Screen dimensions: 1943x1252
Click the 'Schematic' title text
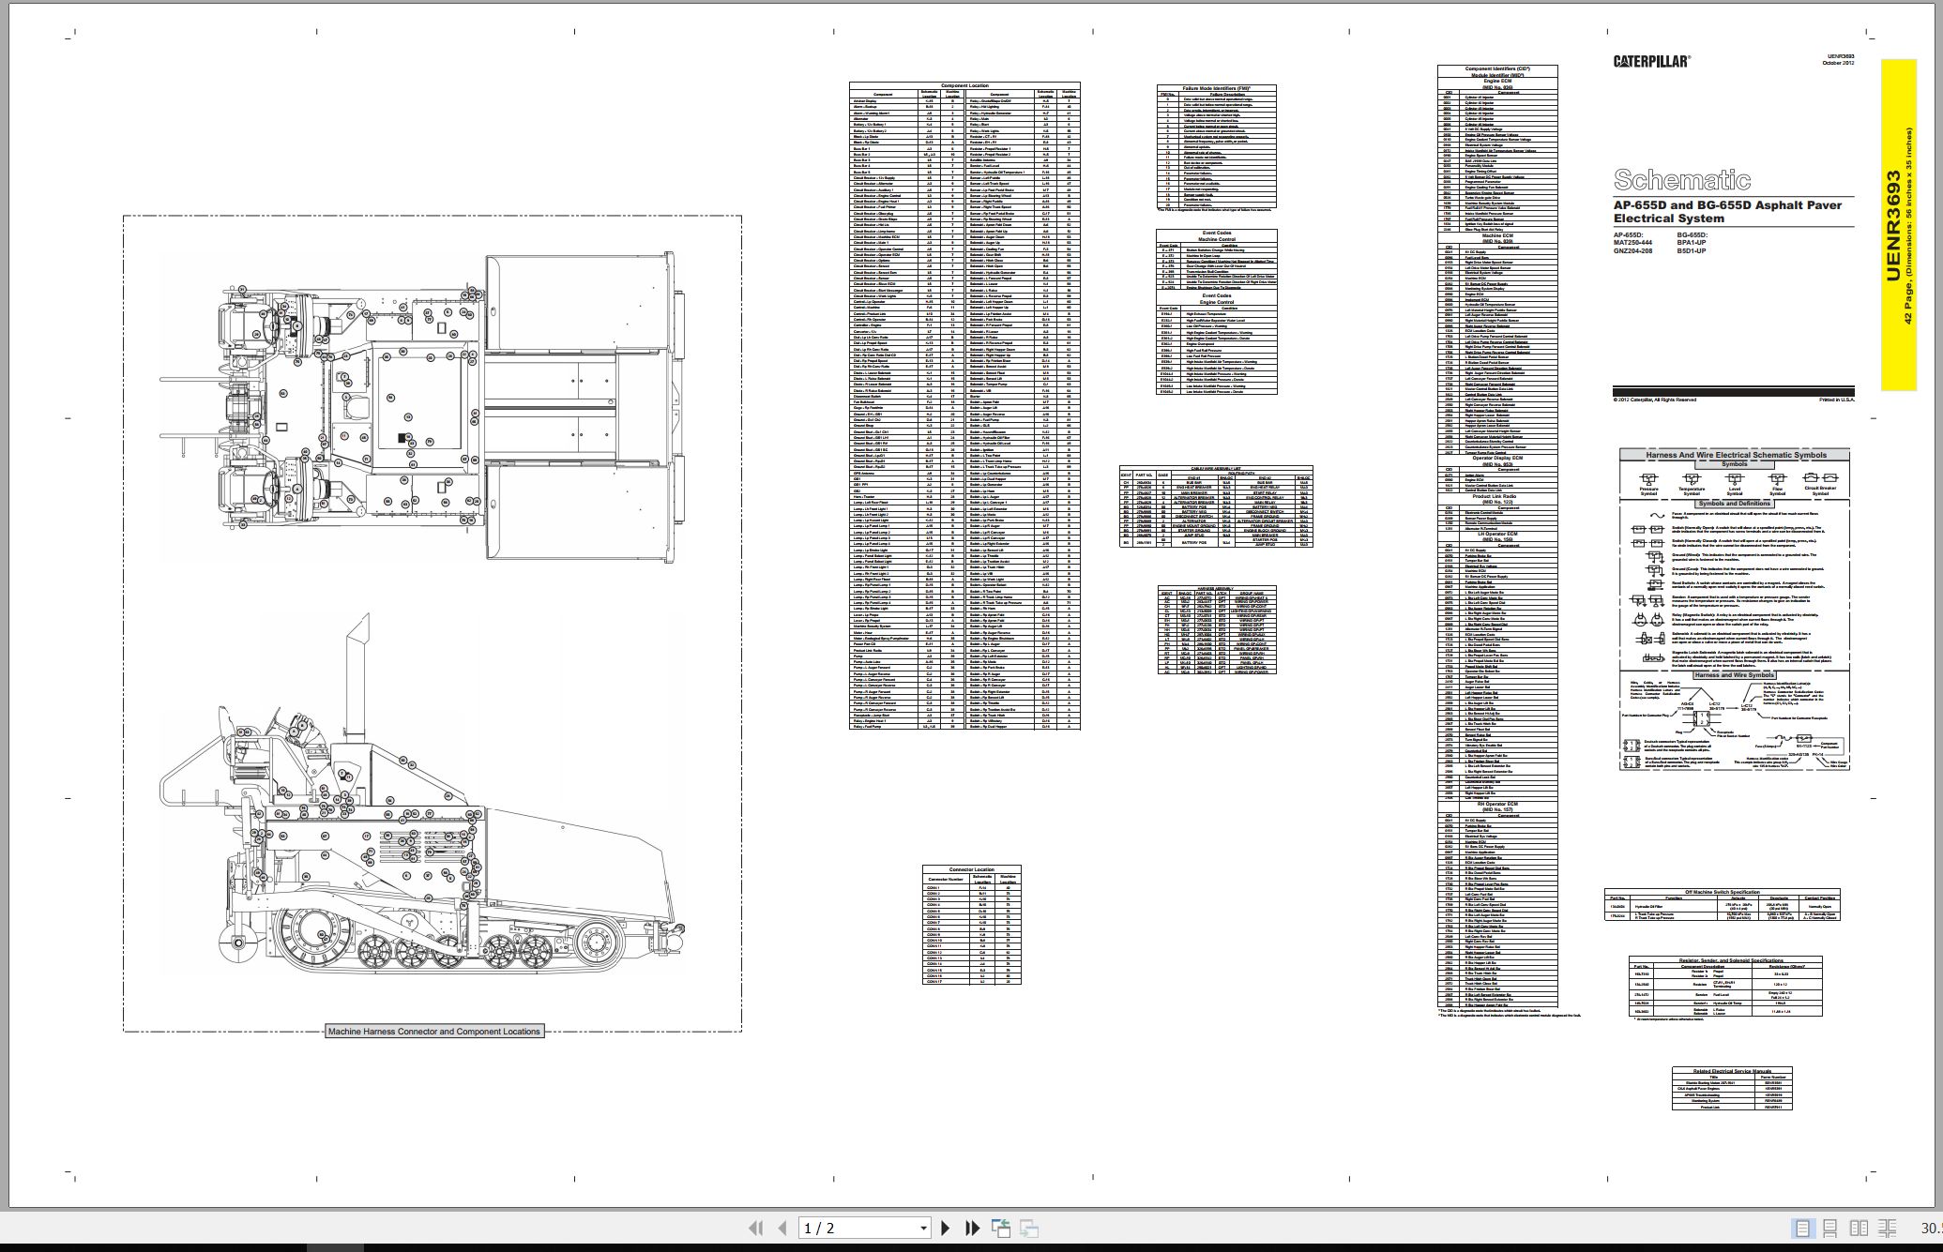click(x=1681, y=179)
